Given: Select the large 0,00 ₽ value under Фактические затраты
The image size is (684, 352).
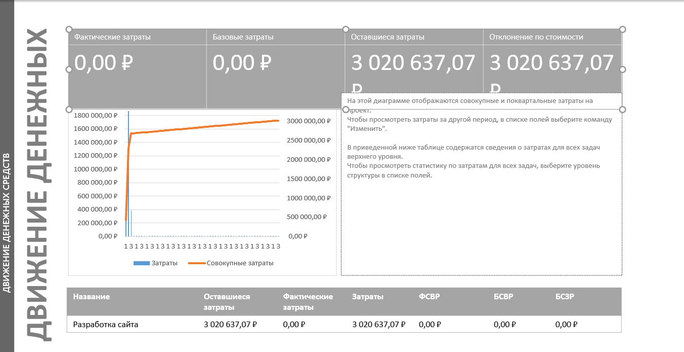Looking at the screenshot, I should [x=104, y=63].
